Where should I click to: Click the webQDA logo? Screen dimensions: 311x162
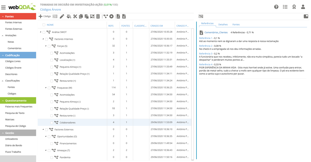pyautogui.click(x=22, y=7)
